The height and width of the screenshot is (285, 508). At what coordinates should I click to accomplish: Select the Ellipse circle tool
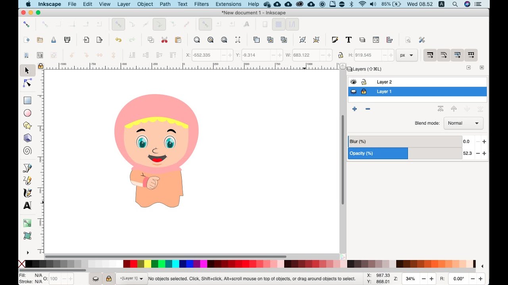27,113
